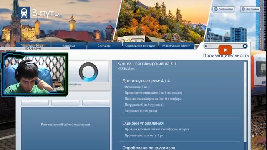The height and width of the screenshot is (150, 267).
Task: Clear the search field with the X icon
Action: point(245,46)
